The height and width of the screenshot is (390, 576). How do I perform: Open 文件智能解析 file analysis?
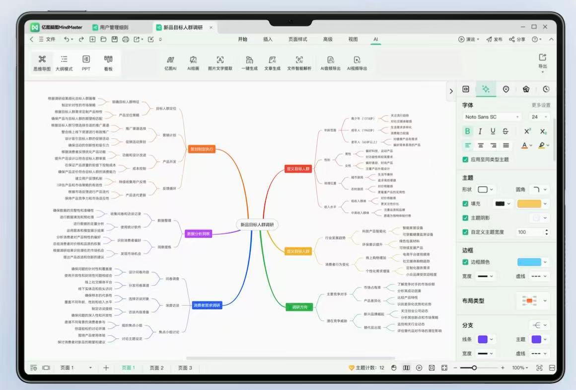click(x=299, y=63)
